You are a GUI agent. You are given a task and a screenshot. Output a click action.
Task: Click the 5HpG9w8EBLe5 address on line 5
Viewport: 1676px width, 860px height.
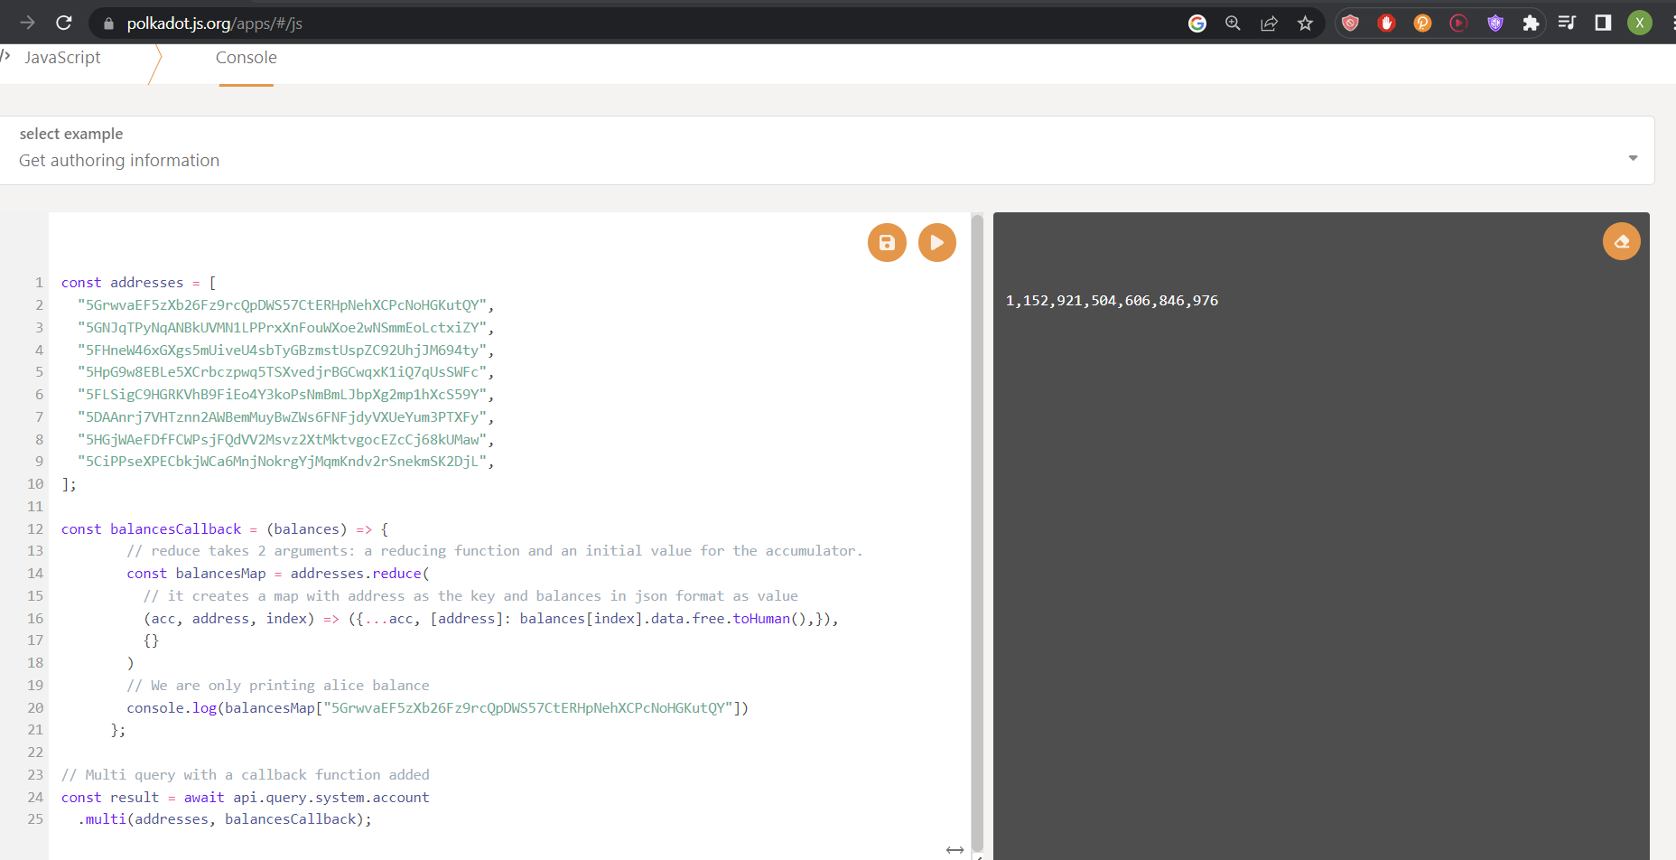coord(282,372)
